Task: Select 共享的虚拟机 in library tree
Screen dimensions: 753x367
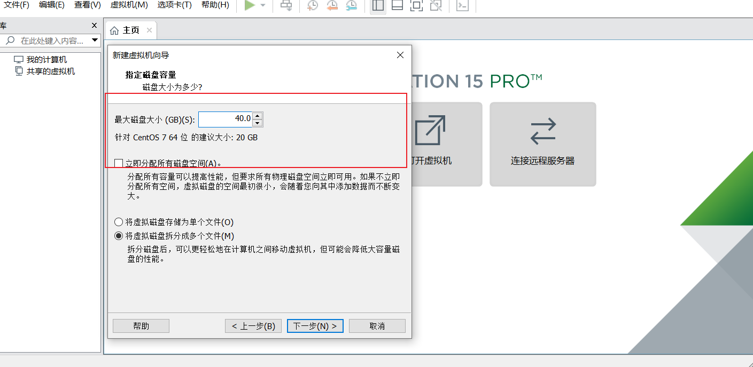Action: coord(45,71)
